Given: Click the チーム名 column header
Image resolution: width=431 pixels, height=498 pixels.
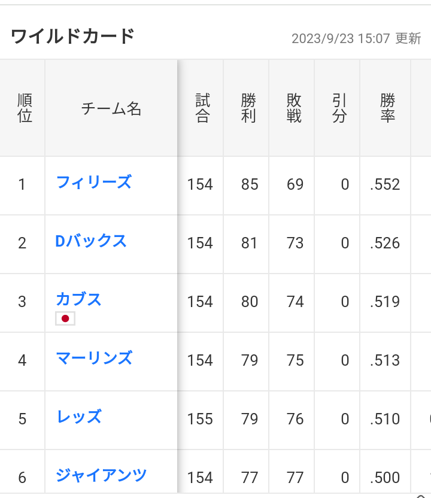Looking at the screenshot, I should tap(111, 108).
